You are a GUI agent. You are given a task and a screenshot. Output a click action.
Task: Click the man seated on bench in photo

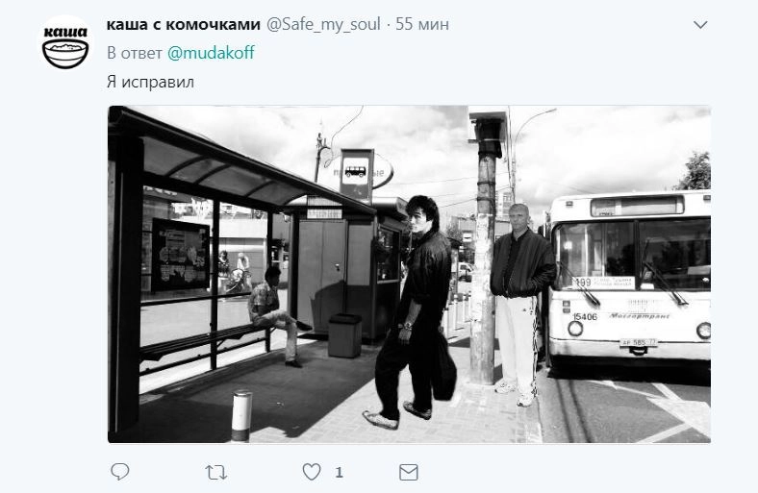tap(275, 315)
